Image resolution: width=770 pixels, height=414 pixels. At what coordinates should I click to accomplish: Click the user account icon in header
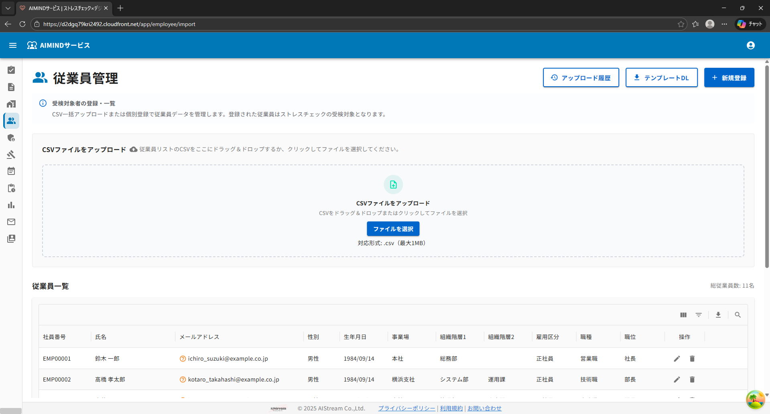click(751, 45)
